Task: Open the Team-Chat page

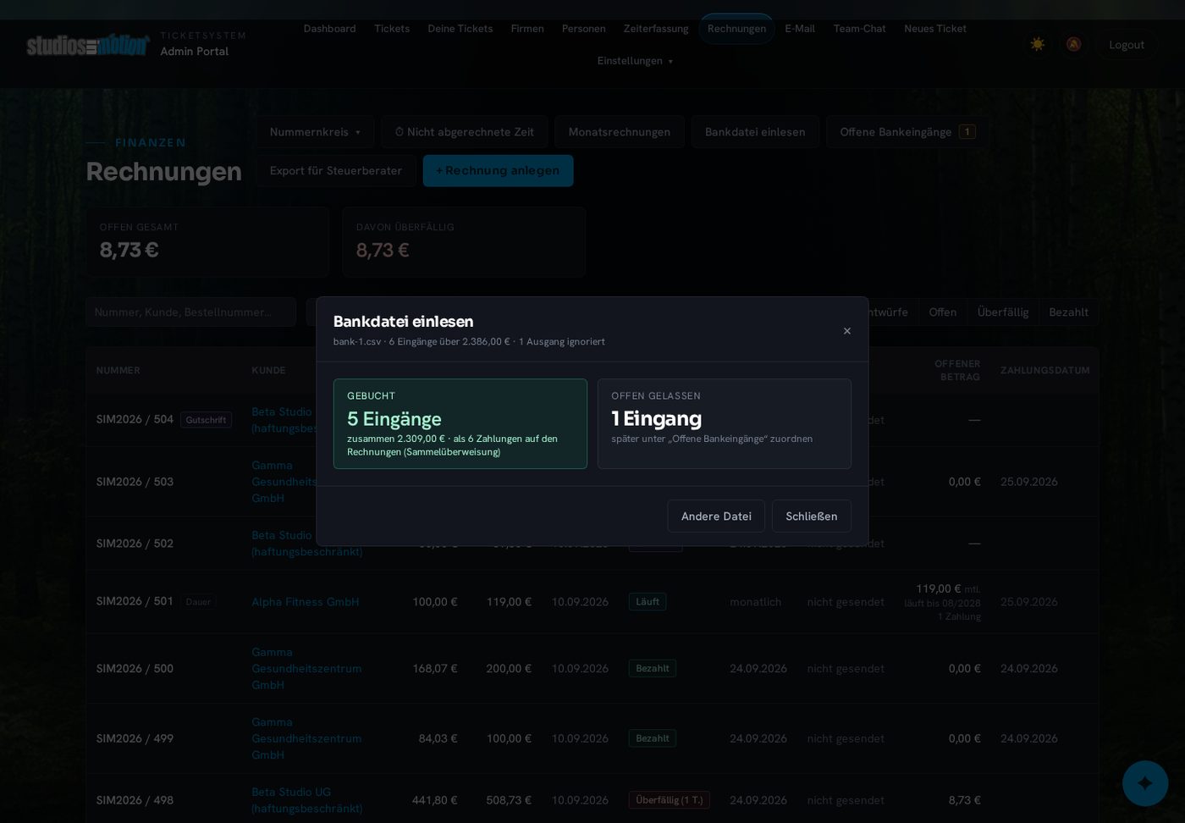Action: 860,29
